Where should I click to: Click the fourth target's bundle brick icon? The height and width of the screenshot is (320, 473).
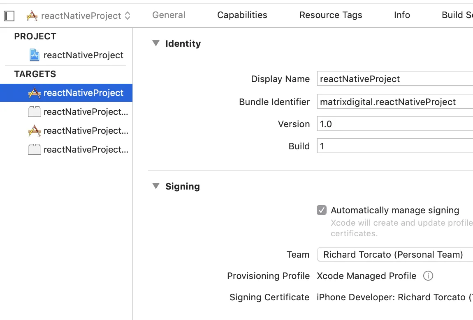pyautogui.click(x=35, y=150)
